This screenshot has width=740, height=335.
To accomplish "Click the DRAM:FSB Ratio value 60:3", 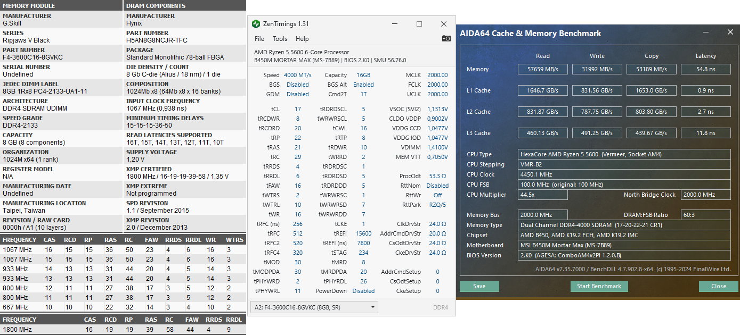I will 706,215.
